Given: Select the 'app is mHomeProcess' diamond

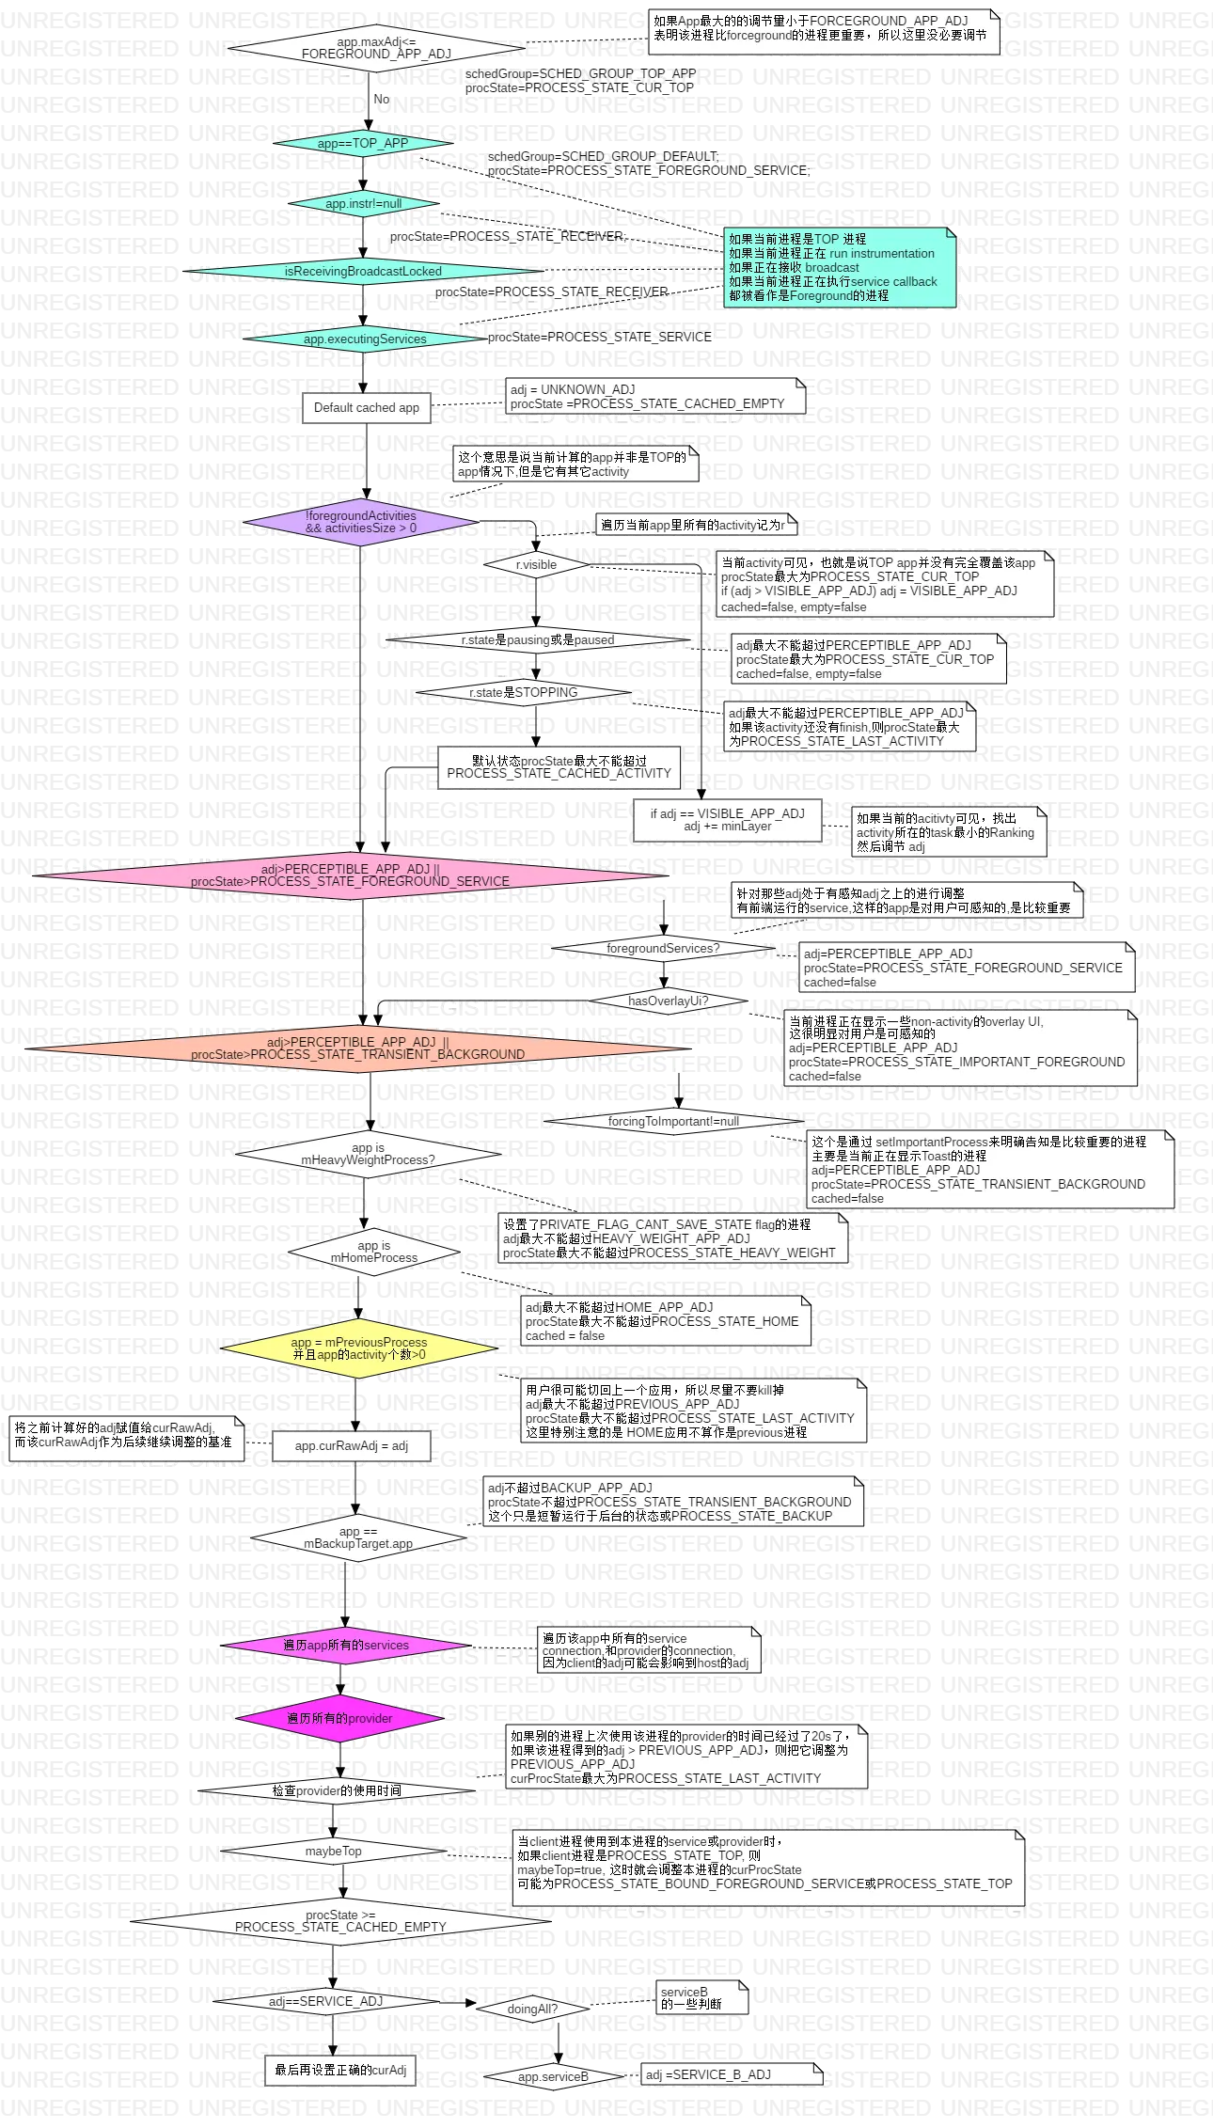Looking at the screenshot, I should pyautogui.click(x=373, y=1252).
